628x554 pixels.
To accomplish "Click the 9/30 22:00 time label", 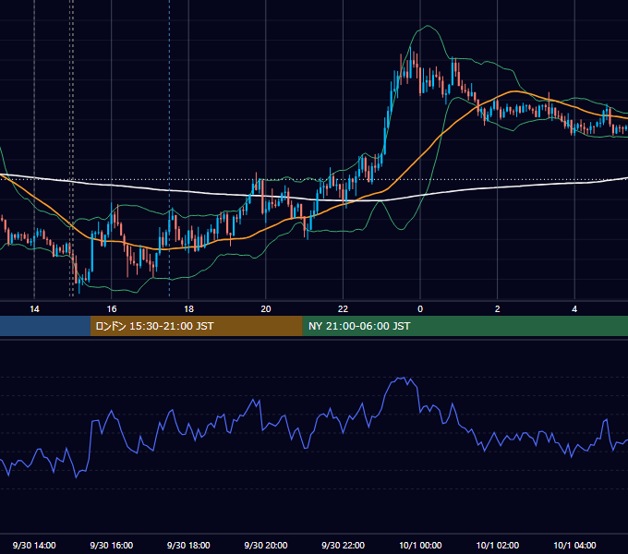I will click(343, 545).
